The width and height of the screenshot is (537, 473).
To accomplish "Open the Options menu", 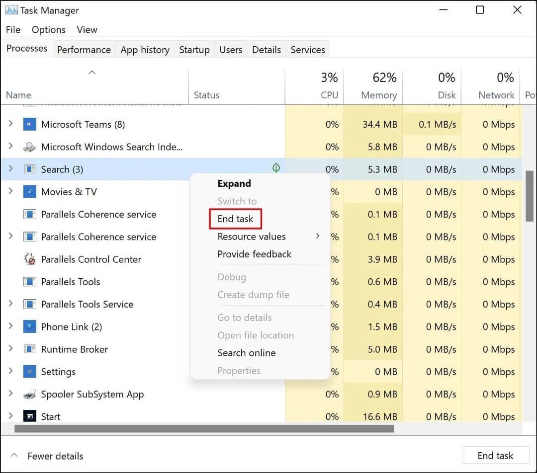I will (48, 29).
